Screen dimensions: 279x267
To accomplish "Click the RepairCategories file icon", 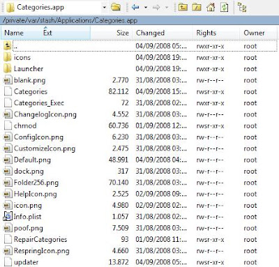I will click(8, 239).
